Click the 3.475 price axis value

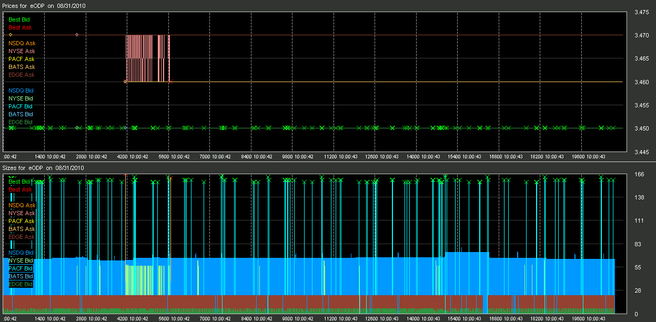tap(641, 12)
